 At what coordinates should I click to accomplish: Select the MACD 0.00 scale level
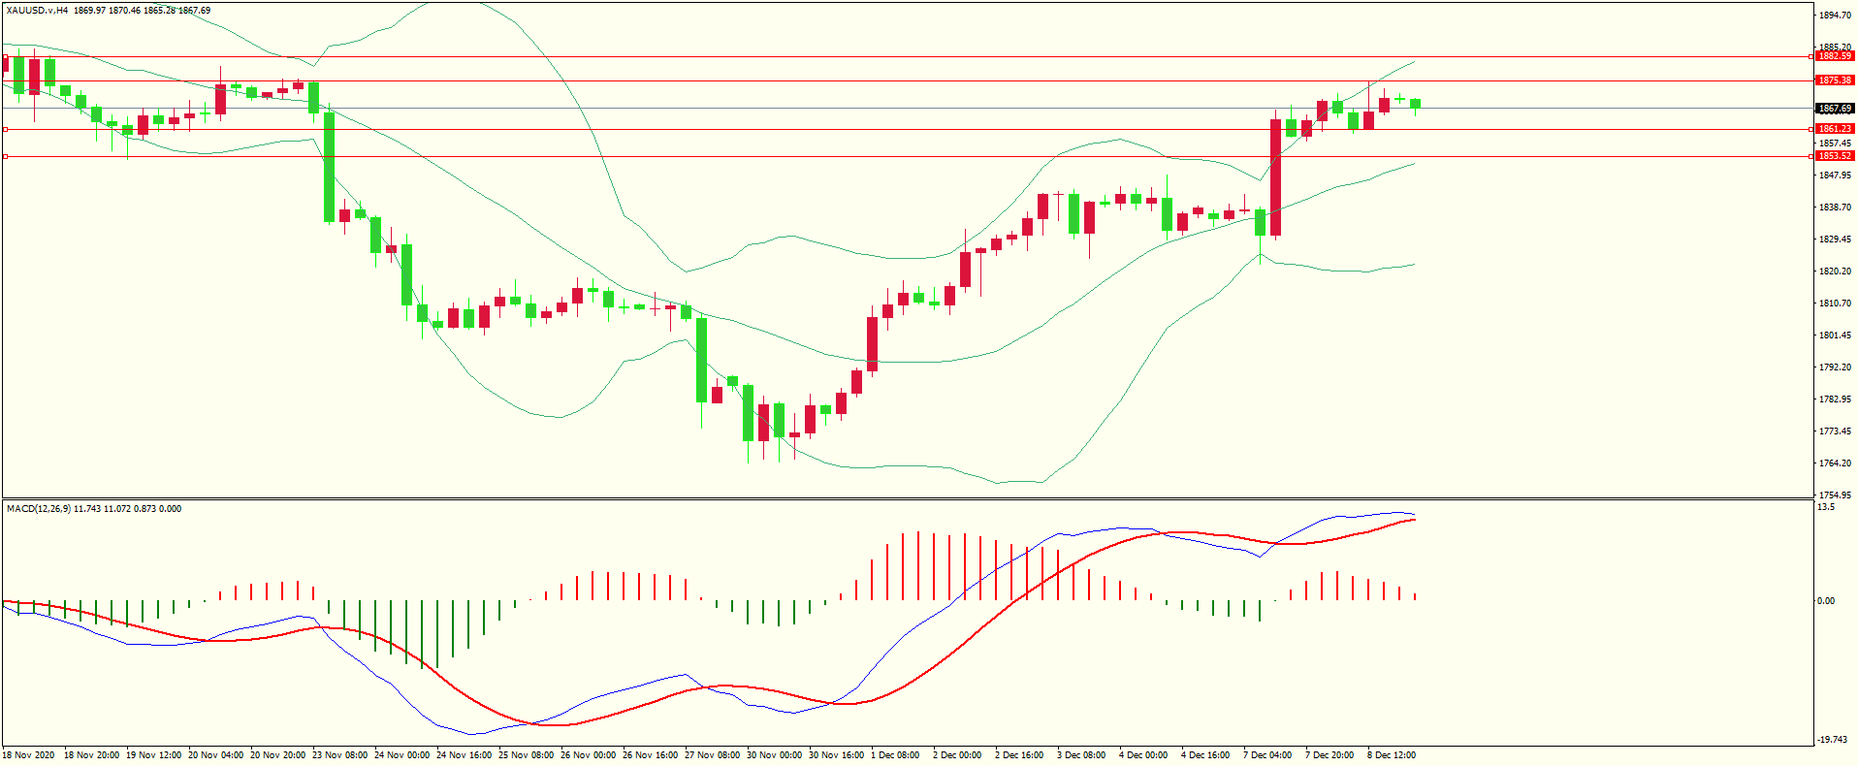(x=1825, y=601)
